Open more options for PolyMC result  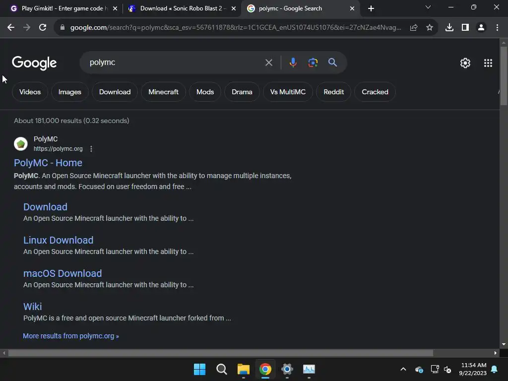tap(91, 149)
